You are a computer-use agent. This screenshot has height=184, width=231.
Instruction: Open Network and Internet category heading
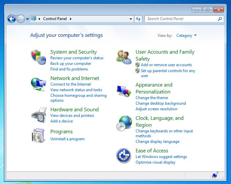click(75, 78)
